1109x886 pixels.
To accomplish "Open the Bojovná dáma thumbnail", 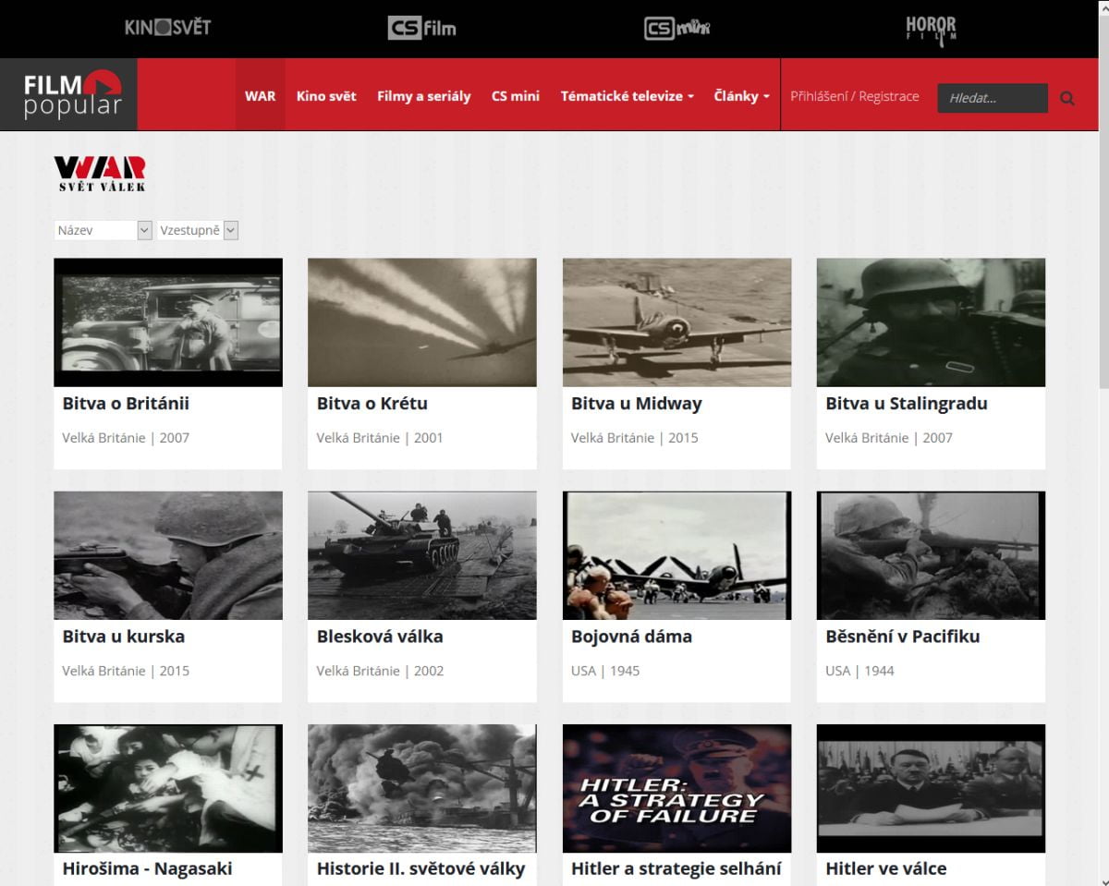I will (x=676, y=555).
